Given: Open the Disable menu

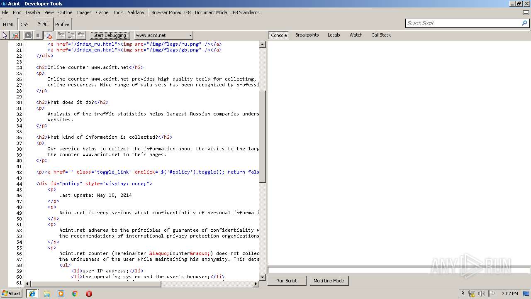Looking at the screenshot, I should [x=33, y=12].
